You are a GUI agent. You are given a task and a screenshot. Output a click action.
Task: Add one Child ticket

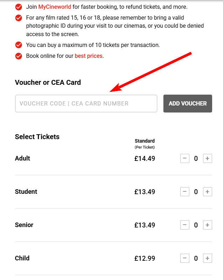(x=207, y=258)
